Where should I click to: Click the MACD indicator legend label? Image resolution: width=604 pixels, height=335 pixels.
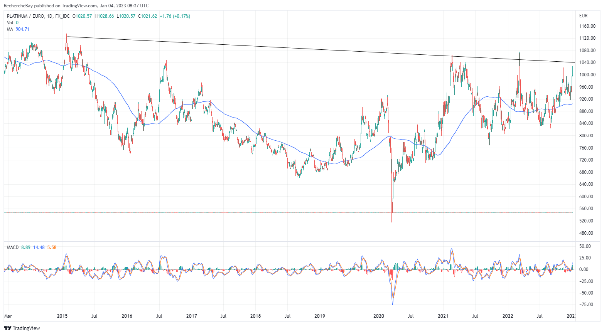[x=13, y=247]
